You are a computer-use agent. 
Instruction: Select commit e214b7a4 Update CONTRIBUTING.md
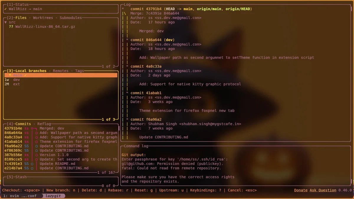tap(61, 168)
